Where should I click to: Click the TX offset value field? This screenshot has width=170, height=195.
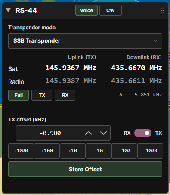(x=49, y=133)
